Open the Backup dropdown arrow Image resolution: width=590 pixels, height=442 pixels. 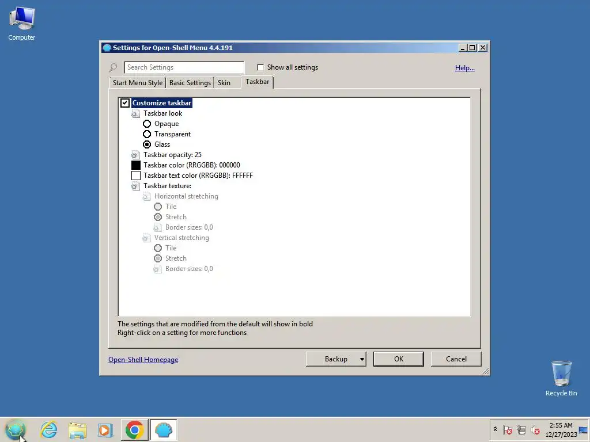tap(362, 359)
